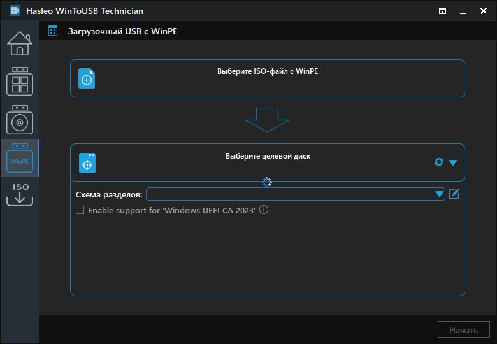Open the Схема разделов dropdown arrow
This screenshot has width=497, height=344.
(439, 194)
